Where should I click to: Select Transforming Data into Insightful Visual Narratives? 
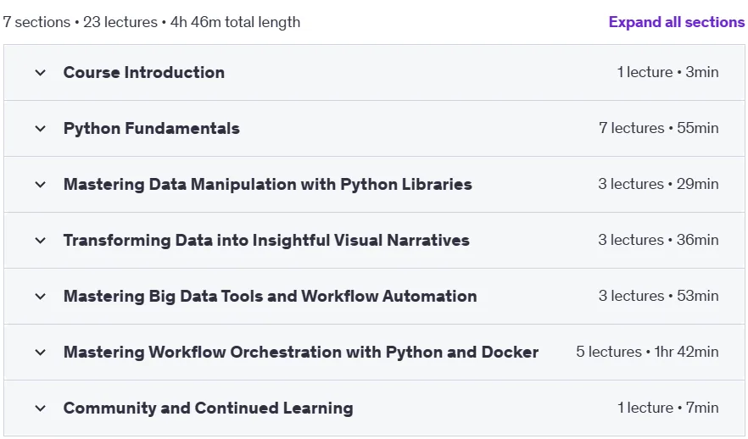click(x=266, y=240)
